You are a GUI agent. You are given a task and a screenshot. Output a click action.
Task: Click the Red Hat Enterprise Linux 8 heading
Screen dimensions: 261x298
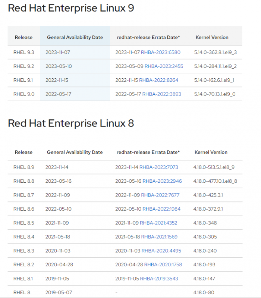(71, 123)
